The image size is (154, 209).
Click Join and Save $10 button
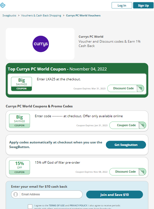click(115, 195)
